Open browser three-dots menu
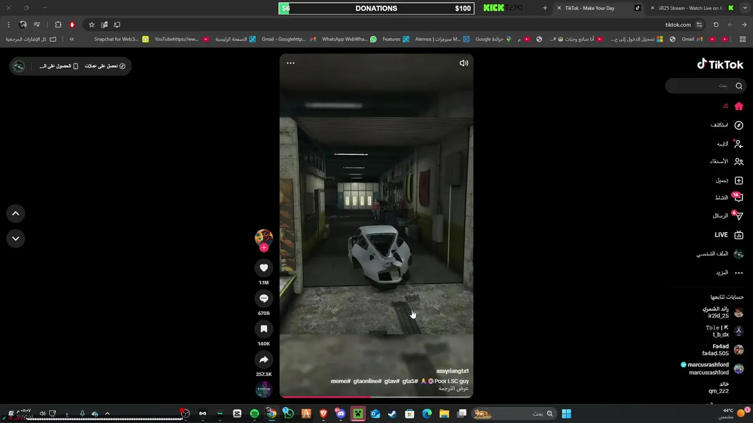The width and height of the screenshot is (753, 423). 8,25
